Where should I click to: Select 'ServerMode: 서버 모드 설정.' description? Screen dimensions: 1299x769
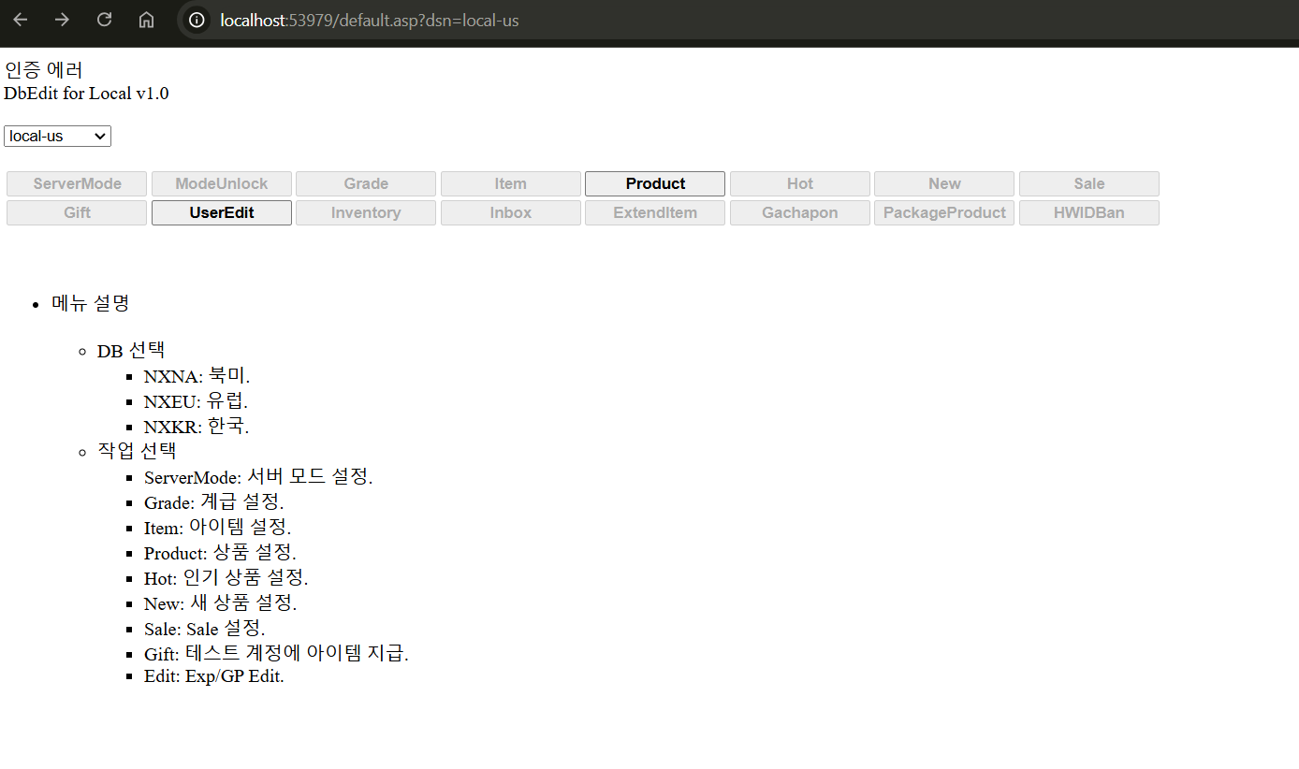pos(258,477)
